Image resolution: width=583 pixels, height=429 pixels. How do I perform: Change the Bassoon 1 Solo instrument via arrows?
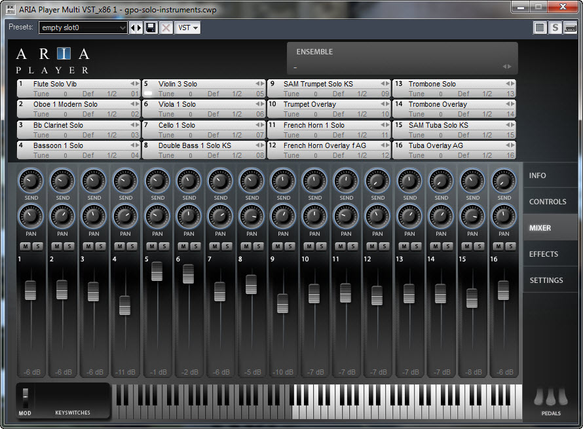pyautogui.click(x=134, y=145)
